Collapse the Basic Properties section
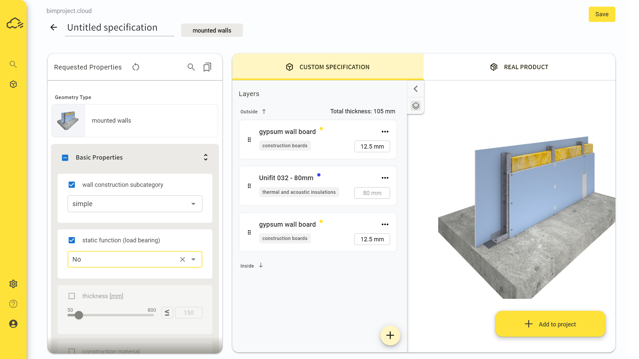639x359 pixels. pos(206,157)
